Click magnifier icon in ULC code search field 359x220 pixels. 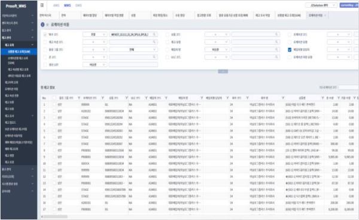click(276, 57)
